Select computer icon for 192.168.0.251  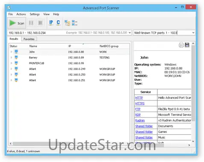(16, 80)
